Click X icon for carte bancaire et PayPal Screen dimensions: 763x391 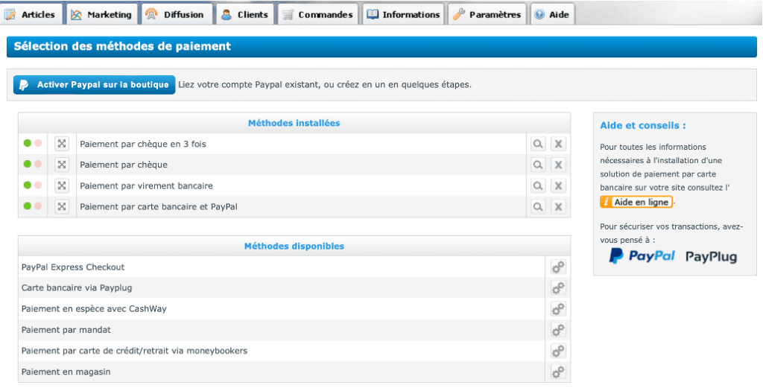(559, 206)
